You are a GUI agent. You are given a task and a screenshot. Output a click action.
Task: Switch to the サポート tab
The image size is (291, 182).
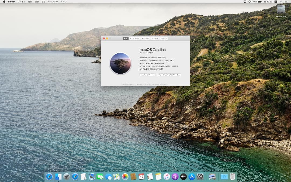(155, 39)
